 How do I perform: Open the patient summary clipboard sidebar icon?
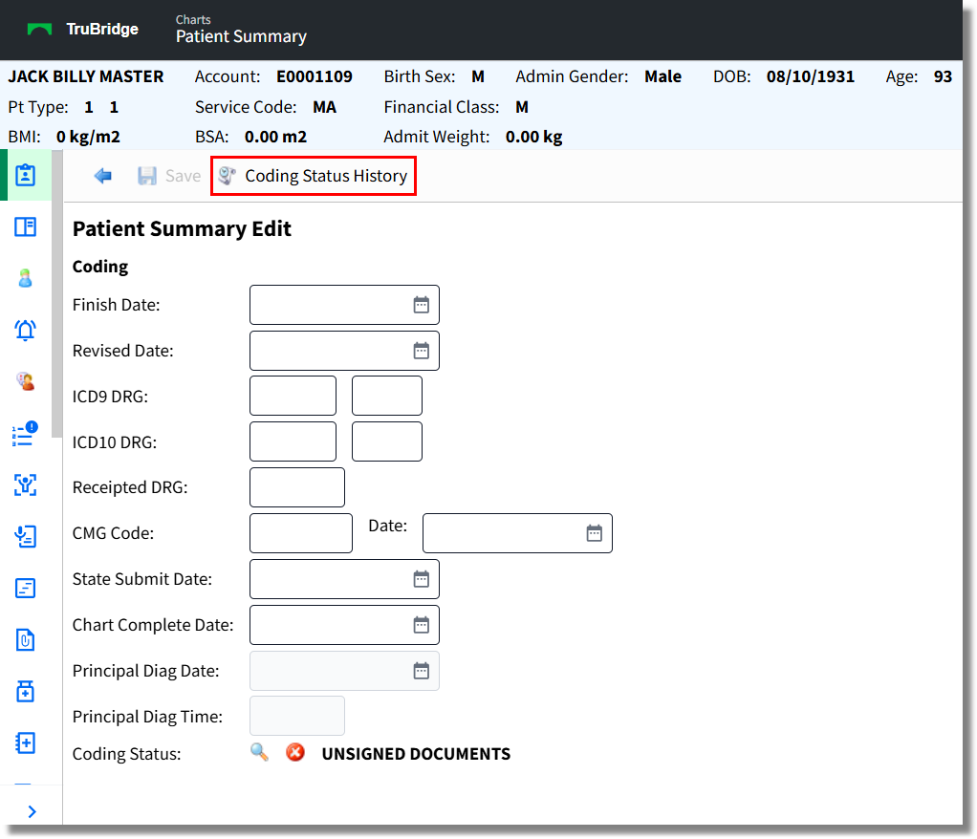(x=26, y=175)
